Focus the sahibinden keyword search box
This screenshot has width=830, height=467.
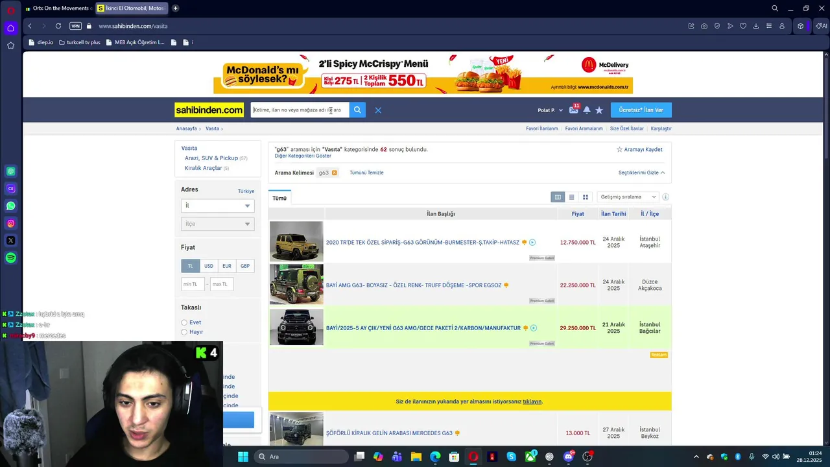pyautogui.click(x=300, y=110)
